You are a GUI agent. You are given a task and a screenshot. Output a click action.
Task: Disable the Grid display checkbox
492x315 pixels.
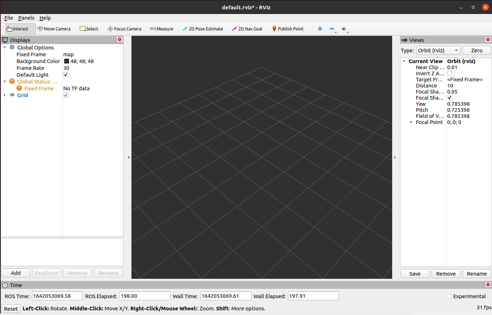[x=66, y=95]
